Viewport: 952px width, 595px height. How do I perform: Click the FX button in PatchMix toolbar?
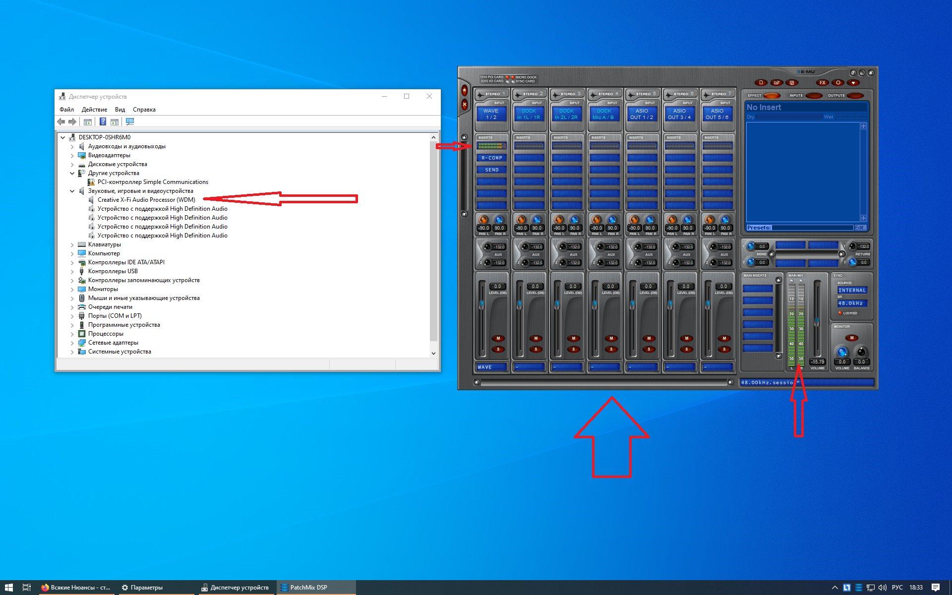click(x=822, y=83)
